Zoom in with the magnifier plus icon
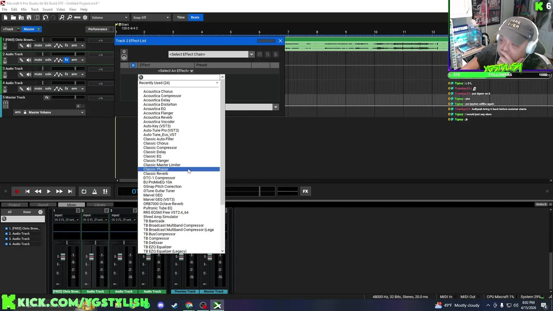 click(62, 17)
